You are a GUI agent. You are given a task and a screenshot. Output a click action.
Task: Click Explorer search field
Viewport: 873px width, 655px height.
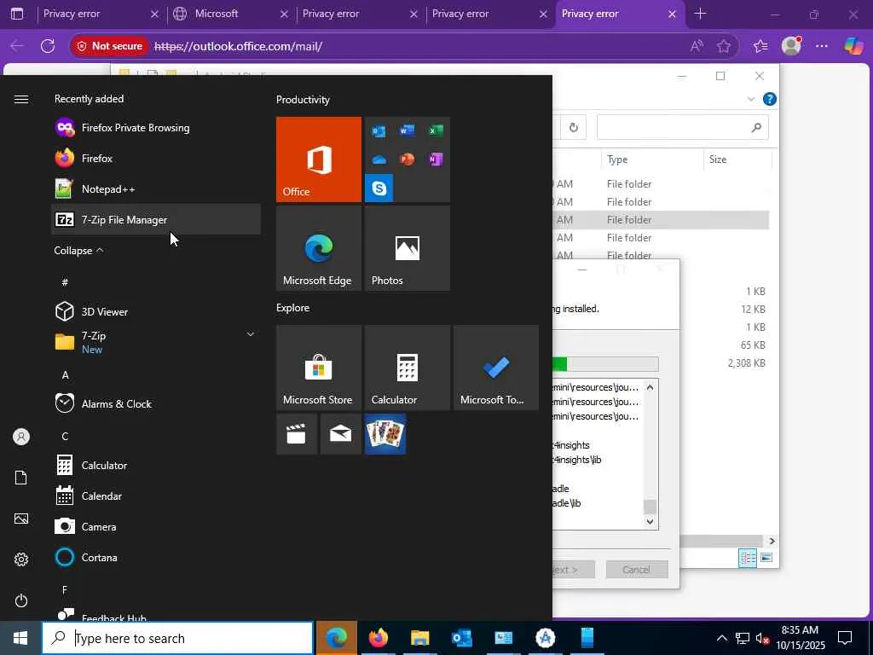pos(683,128)
